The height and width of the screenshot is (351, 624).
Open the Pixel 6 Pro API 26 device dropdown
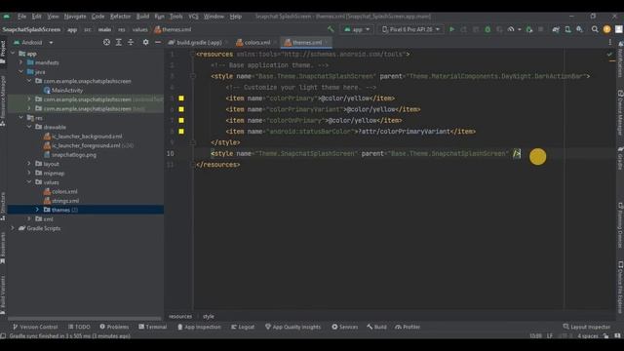[411, 29]
